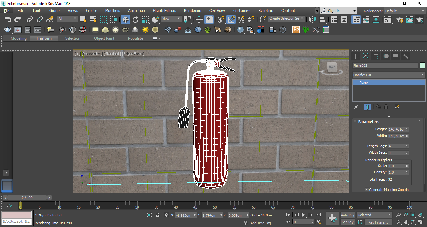Screen dimensions: 427x227
Task: Open the Rendering menu
Action: click(193, 11)
